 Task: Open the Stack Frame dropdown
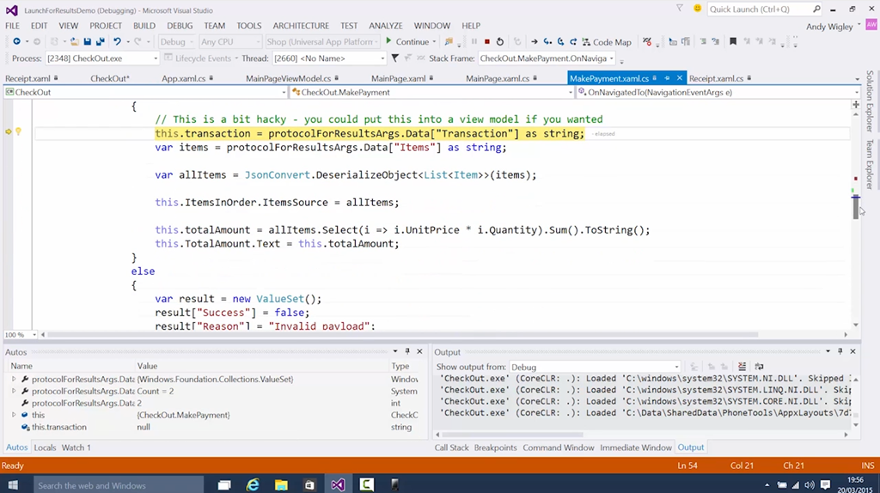click(547, 58)
